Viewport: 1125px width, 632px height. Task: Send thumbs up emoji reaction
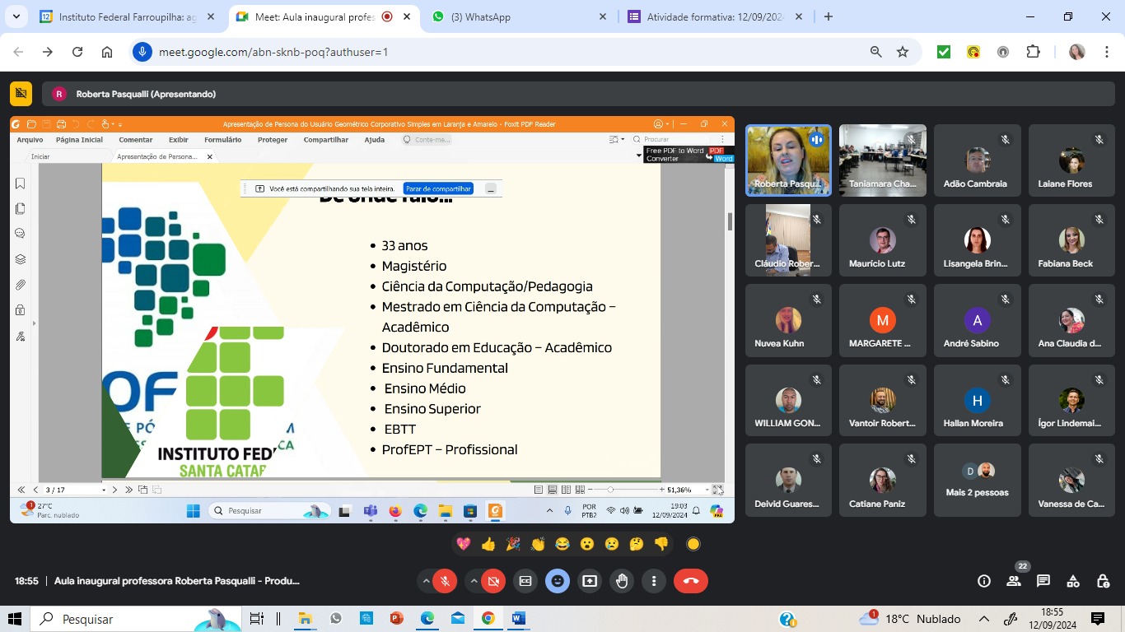(x=488, y=544)
